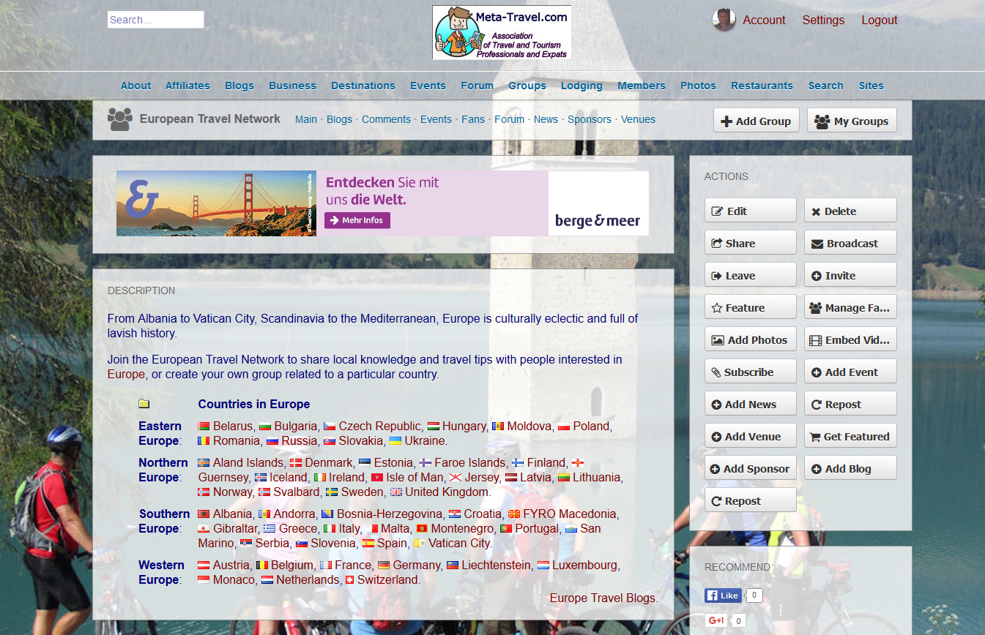Click the Broadcast button
This screenshot has height=635, width=985.
tap(850, 242)
